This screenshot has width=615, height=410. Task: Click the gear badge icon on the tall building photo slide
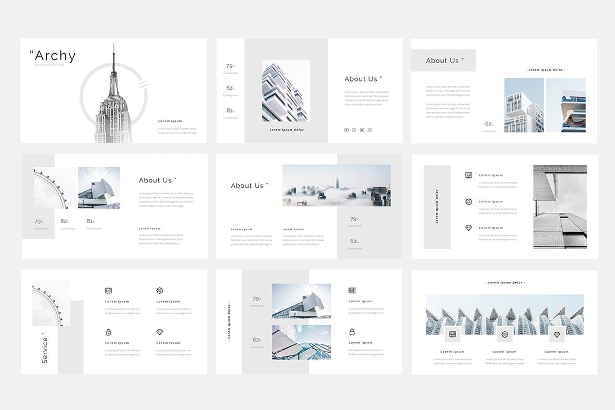click(x=468, y=202)
